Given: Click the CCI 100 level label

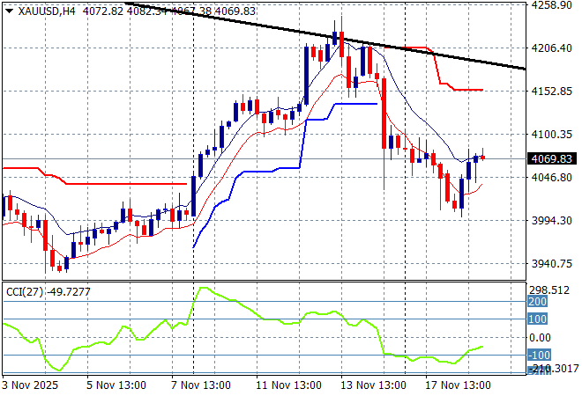Looking at the screenshot, I should point(537,319).
